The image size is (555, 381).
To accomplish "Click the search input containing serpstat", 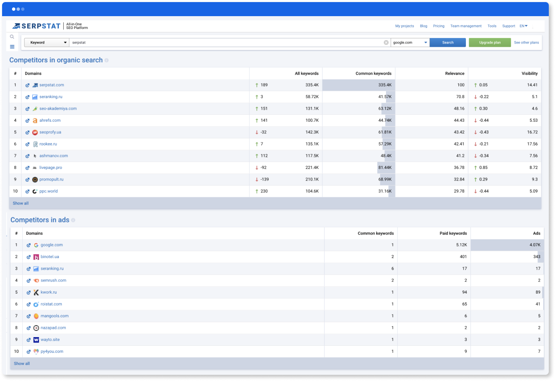I will tap(230, 43).
